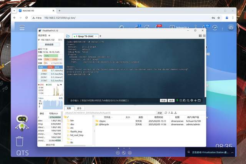Click the 系统信息 button
Viewport: 246px width, 164px height.
(x=49, y=45)
